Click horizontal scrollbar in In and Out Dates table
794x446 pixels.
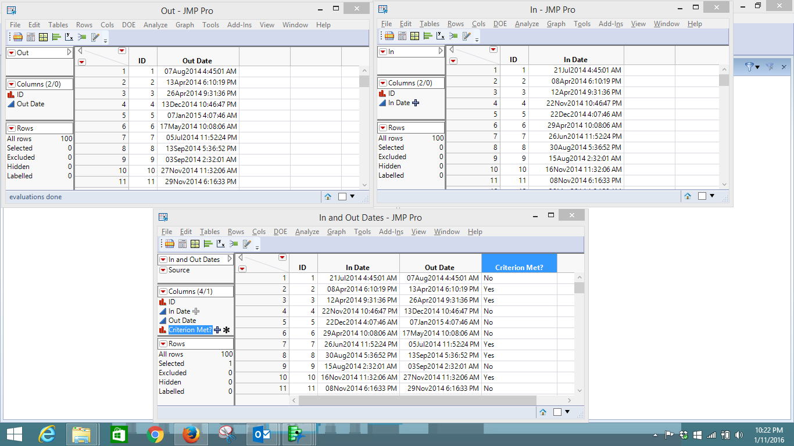[417, 401]
